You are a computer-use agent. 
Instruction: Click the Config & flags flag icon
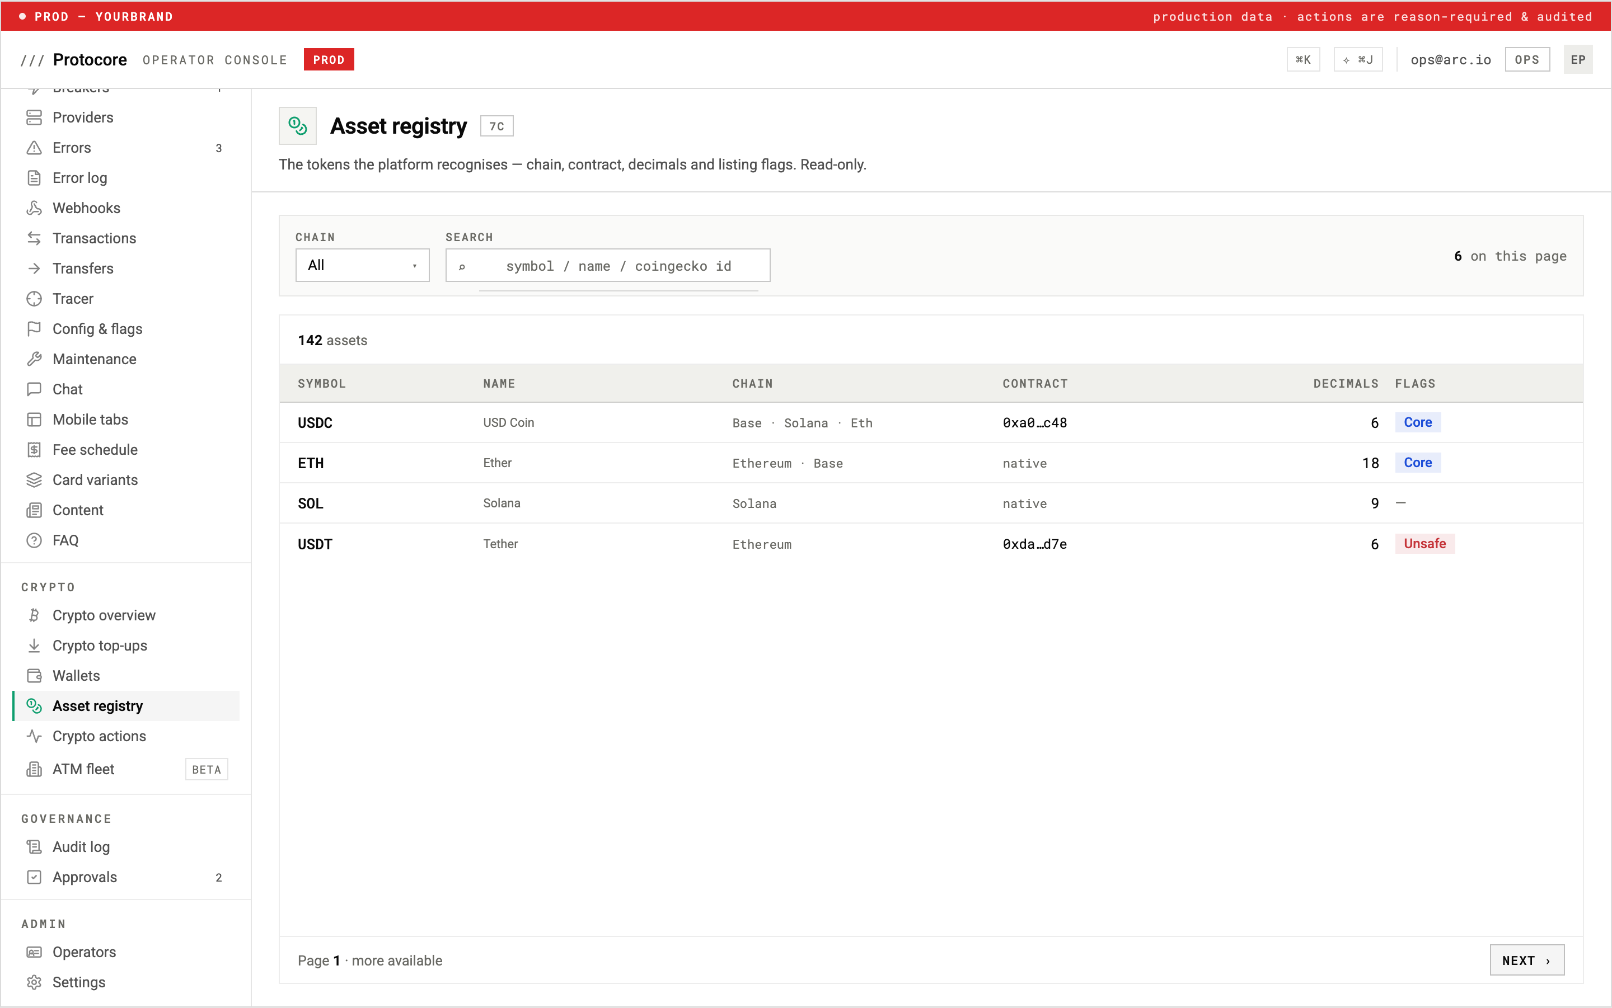[x=34, y=329]
